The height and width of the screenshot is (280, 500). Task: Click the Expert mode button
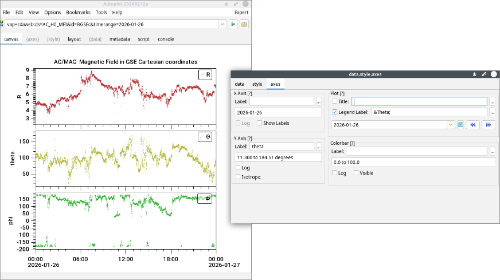[241, 12]
